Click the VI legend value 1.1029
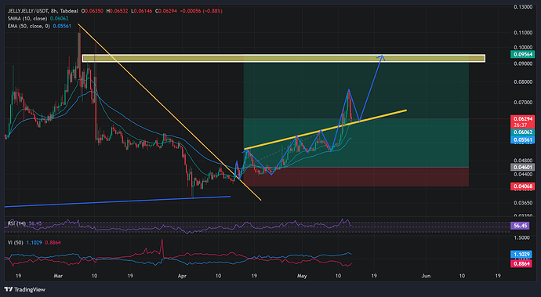The image size is (541, 297). coord(34,242)
